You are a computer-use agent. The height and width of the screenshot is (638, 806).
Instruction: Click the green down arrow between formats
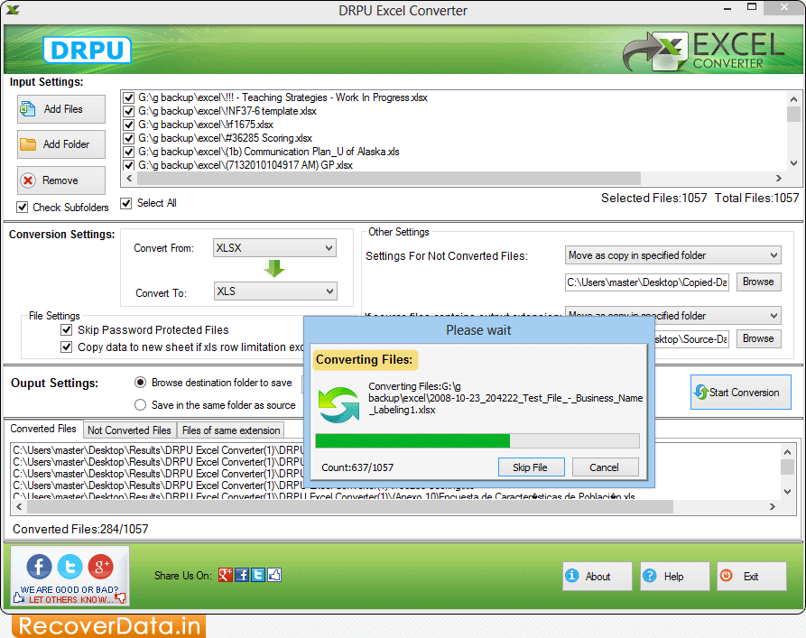coord(274,268)
